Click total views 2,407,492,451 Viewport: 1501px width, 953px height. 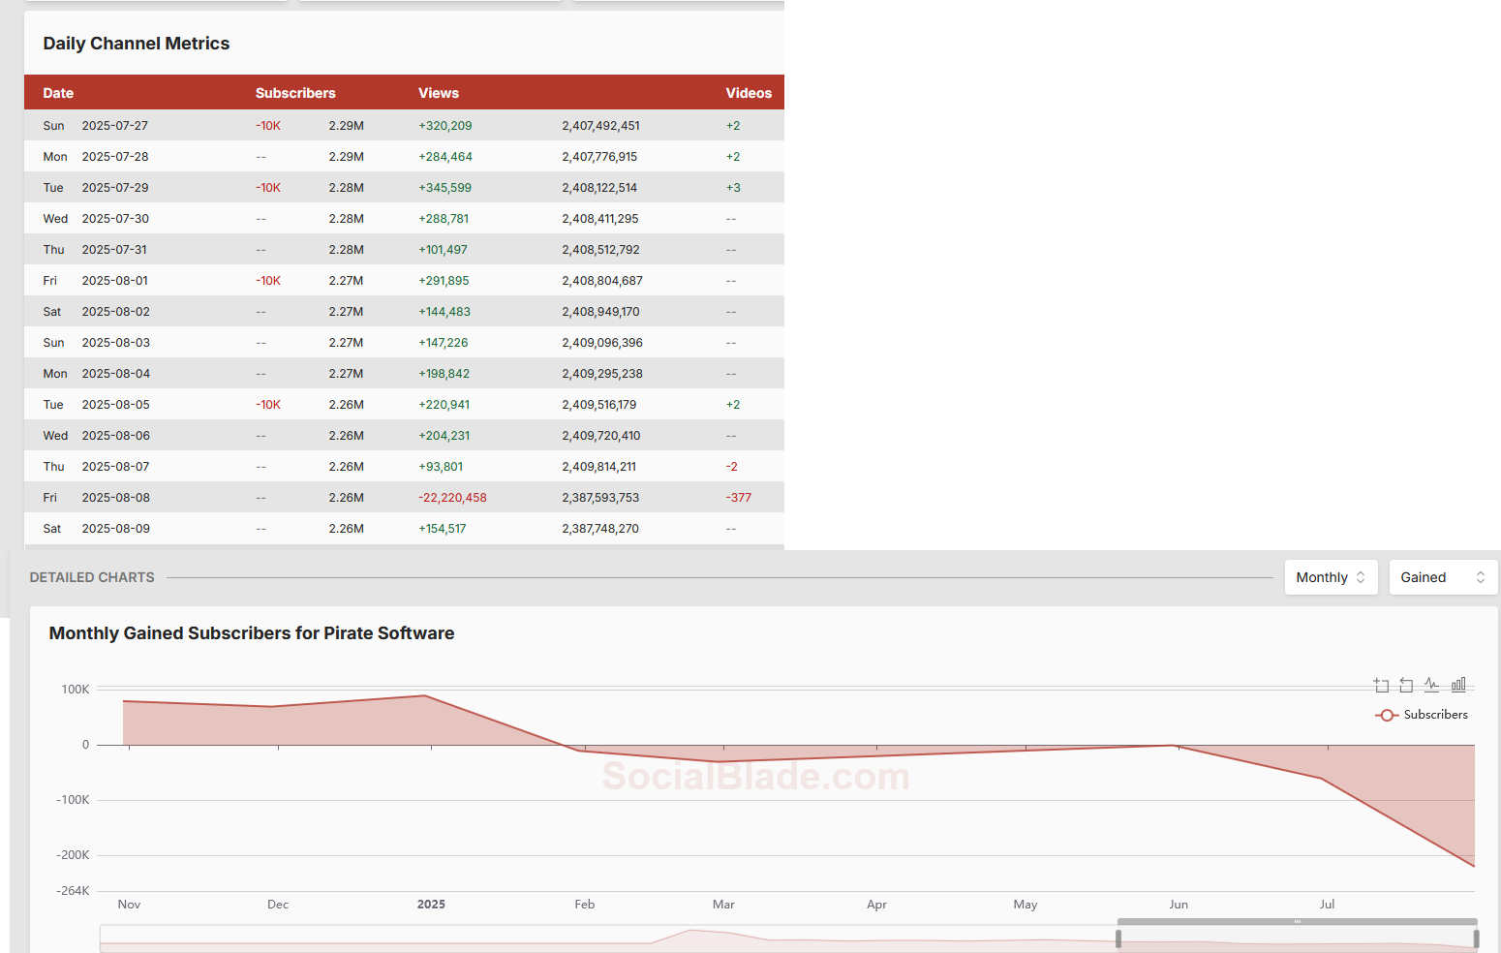click(x=600, y=126)
